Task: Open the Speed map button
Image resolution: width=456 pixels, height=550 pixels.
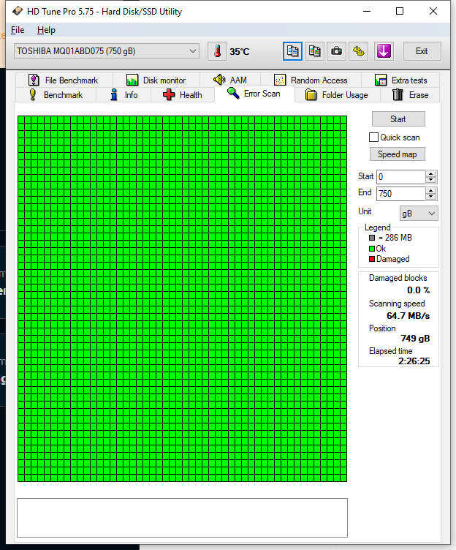Action: pos(397,154)
